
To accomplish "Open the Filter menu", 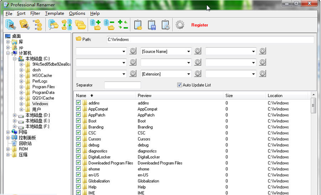I will pos(35,14).
